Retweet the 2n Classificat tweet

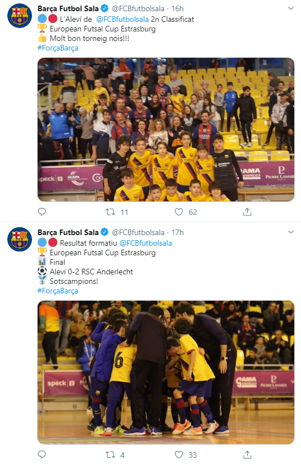pos(111,212)
